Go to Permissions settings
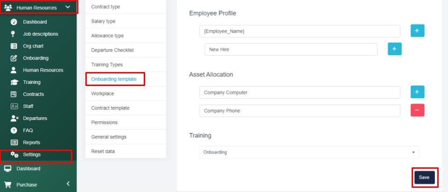 [x=104, y=122]
